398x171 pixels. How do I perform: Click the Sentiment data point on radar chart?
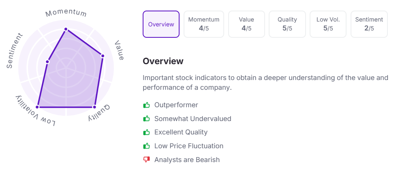(x=47, y=62)
